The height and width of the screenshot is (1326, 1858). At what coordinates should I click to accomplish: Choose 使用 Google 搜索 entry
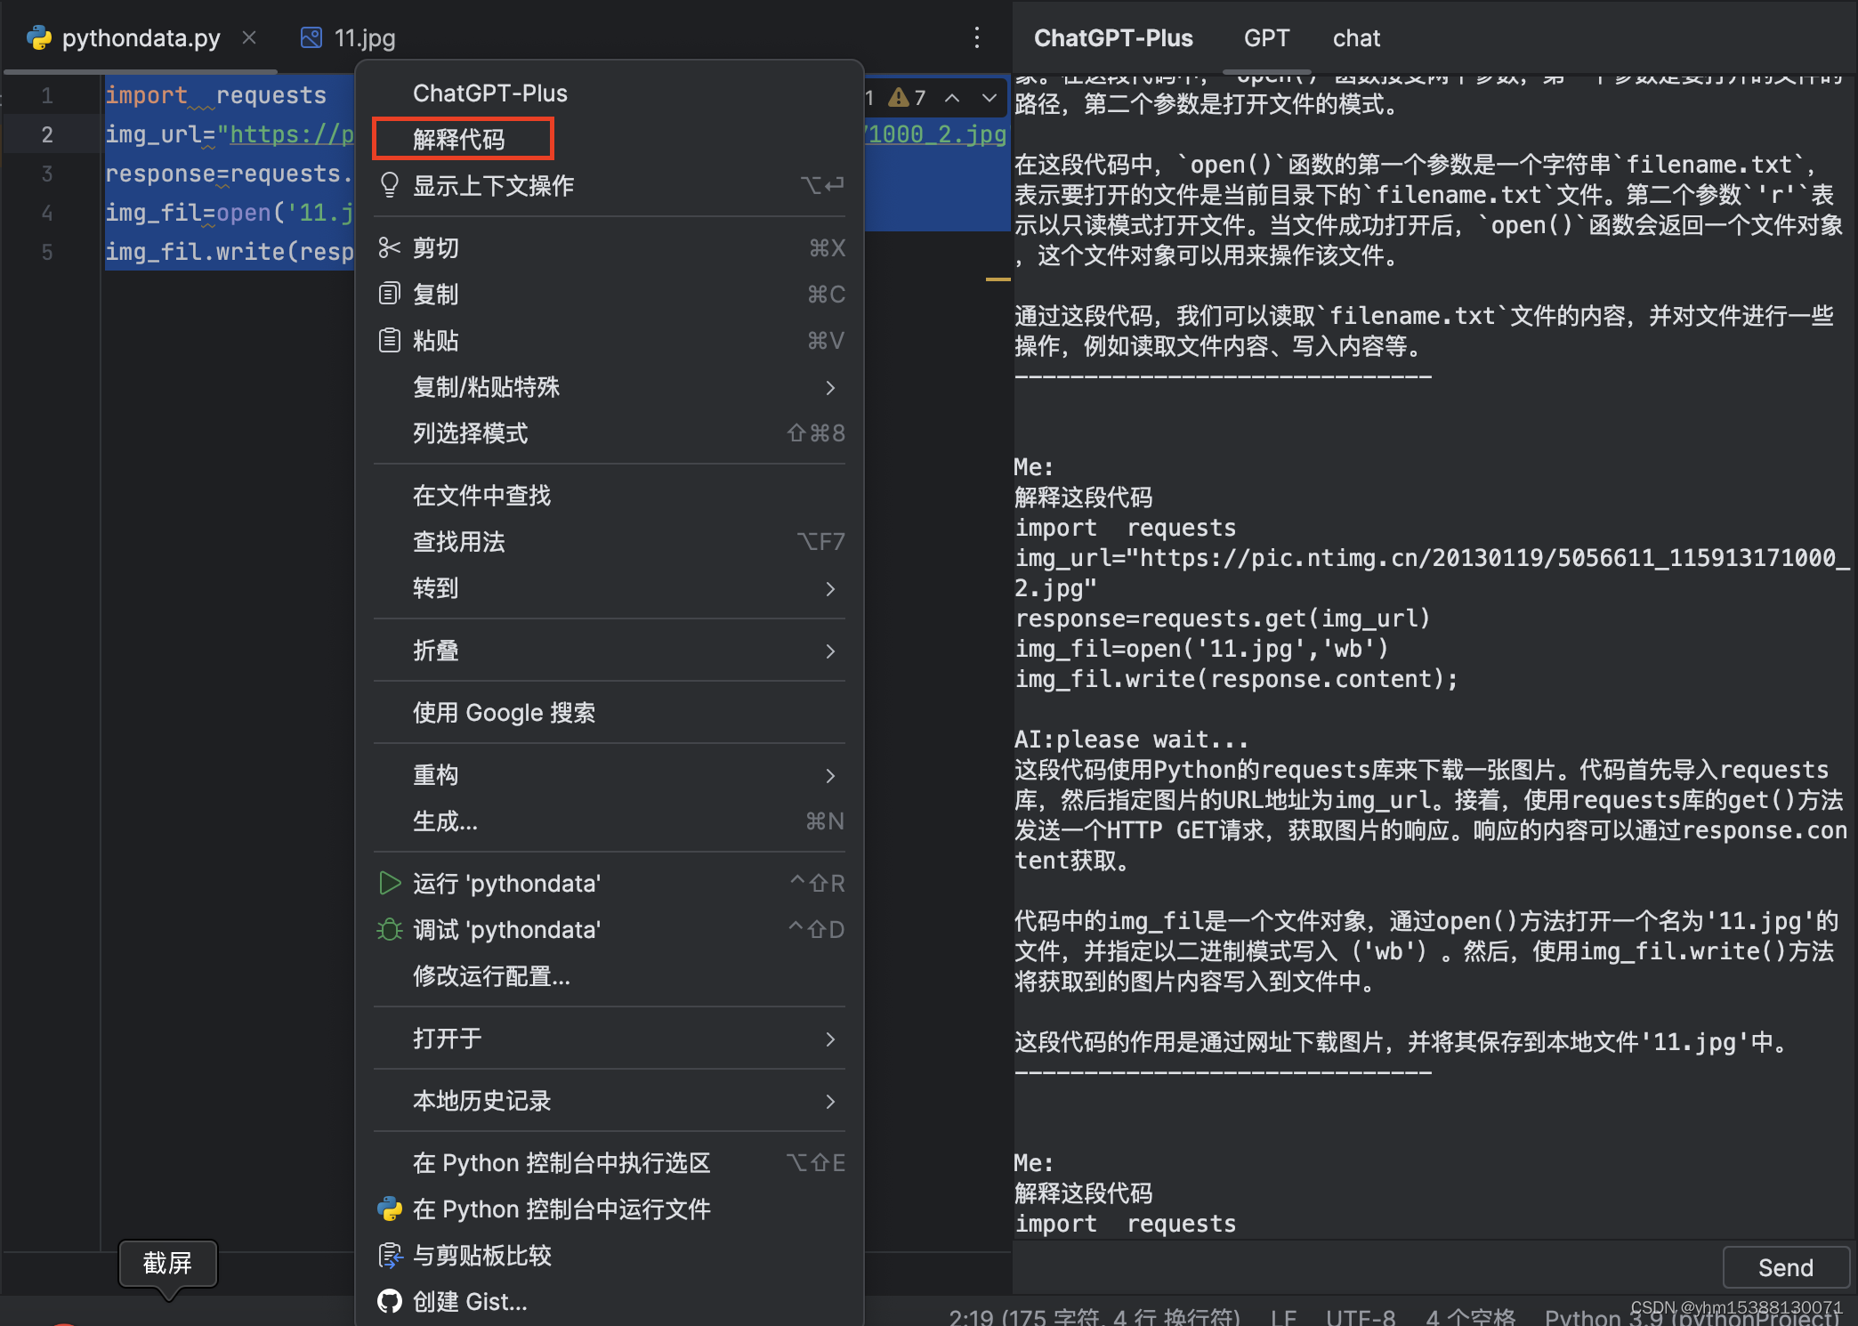click(610, 712)
